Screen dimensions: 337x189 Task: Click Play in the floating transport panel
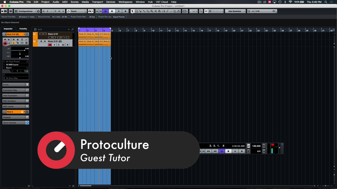tap(235, 151)
